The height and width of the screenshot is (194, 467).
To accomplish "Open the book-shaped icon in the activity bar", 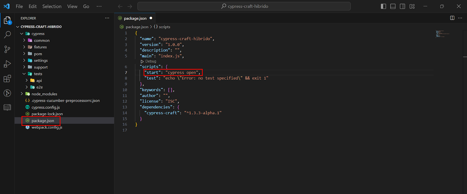I will pyautogui.click(x=7, y=107).
